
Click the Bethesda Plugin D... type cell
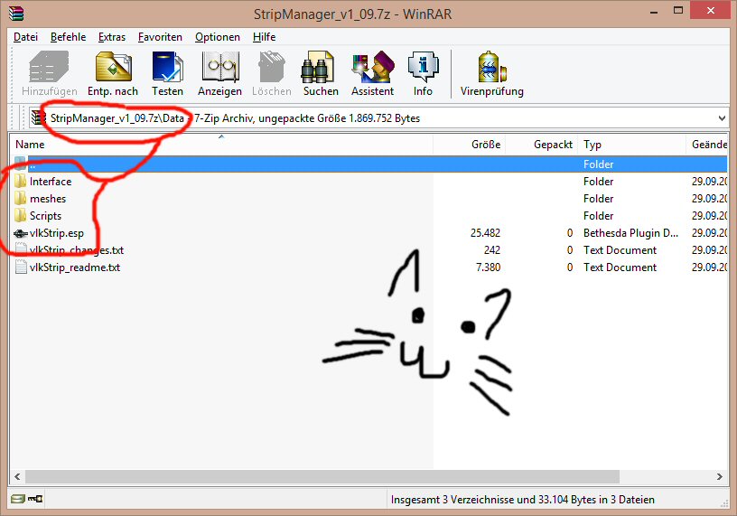tap(630, 233)
